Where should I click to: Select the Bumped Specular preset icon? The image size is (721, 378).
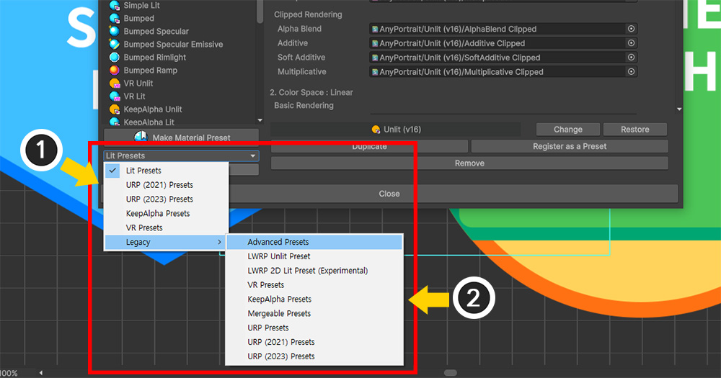coord(115,32)
